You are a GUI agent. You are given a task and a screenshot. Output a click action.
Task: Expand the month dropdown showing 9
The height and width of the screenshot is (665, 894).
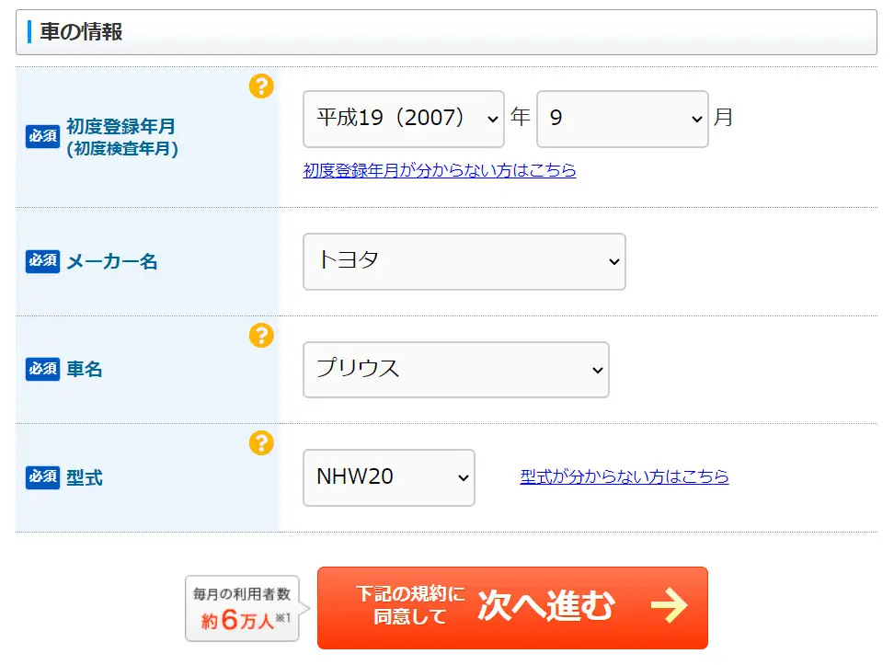[x=622, y=119]
